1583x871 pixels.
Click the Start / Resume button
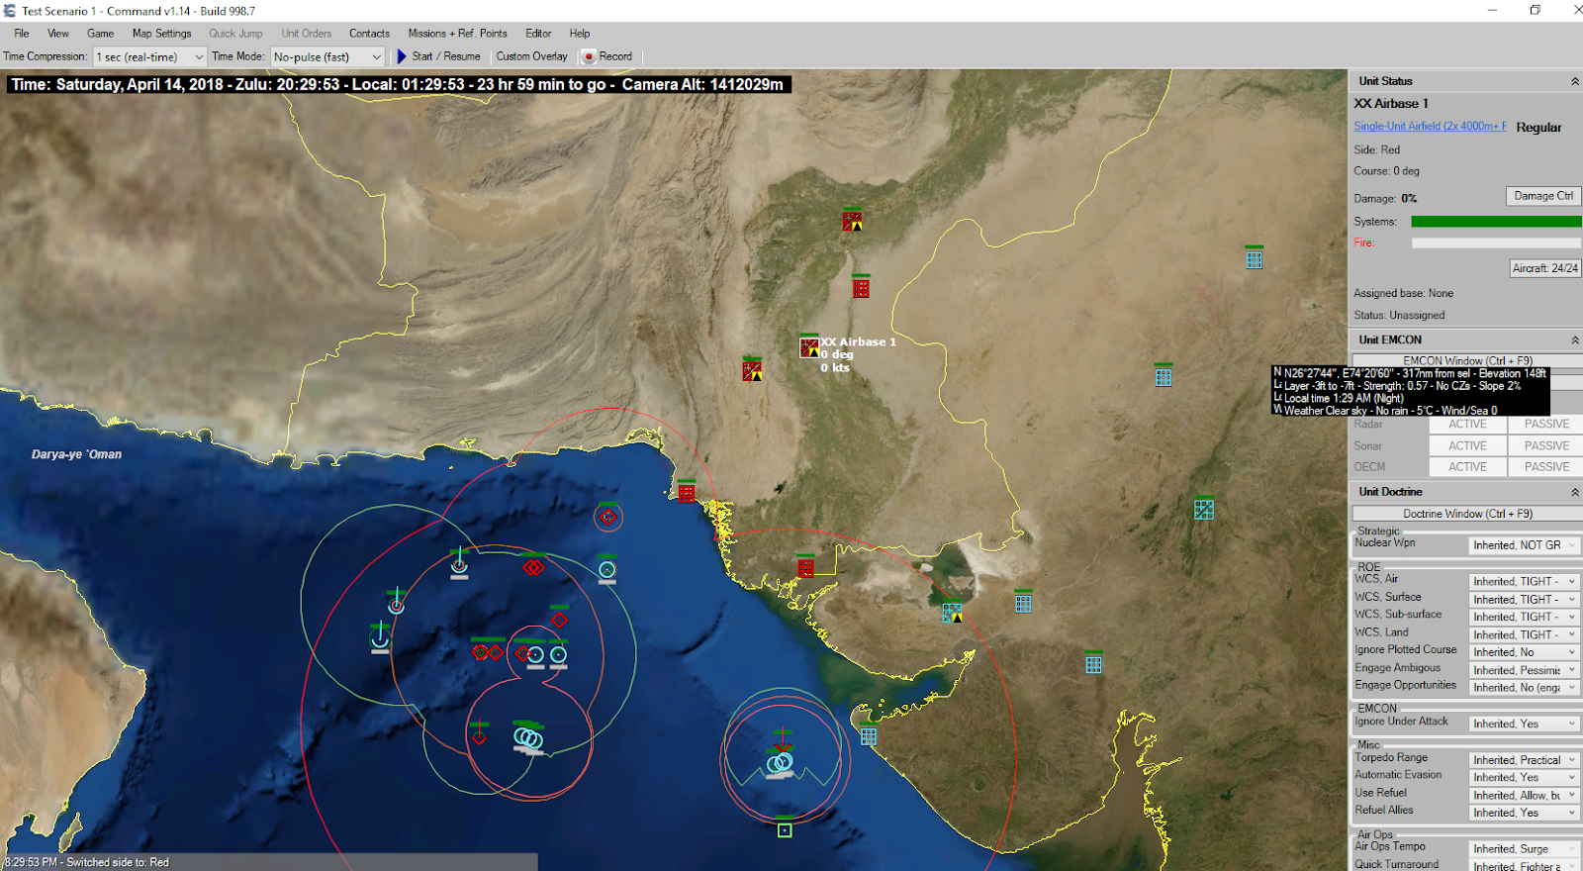[x=438, y=56]
